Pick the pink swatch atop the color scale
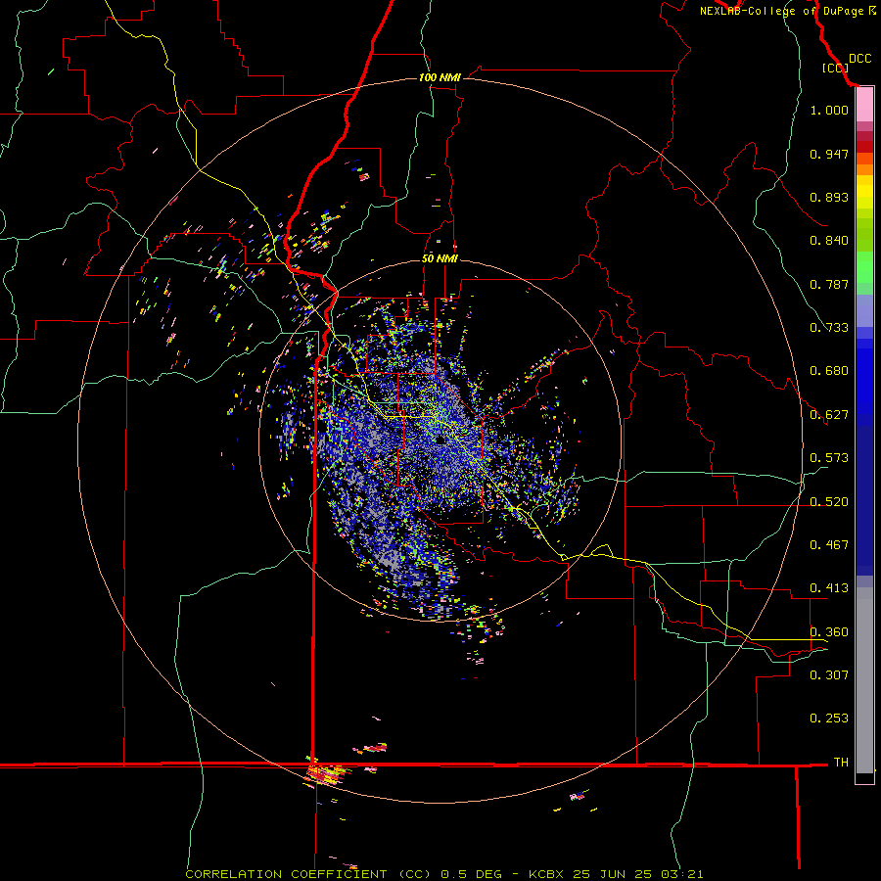Screen dimensions: 881x881 pos(864,105)
